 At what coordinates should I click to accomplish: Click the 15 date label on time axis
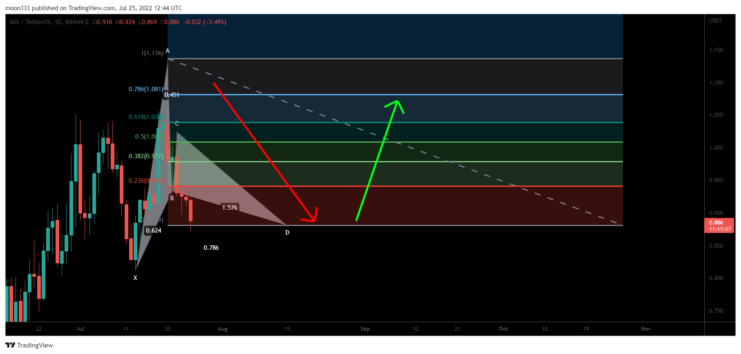point(287,329)
